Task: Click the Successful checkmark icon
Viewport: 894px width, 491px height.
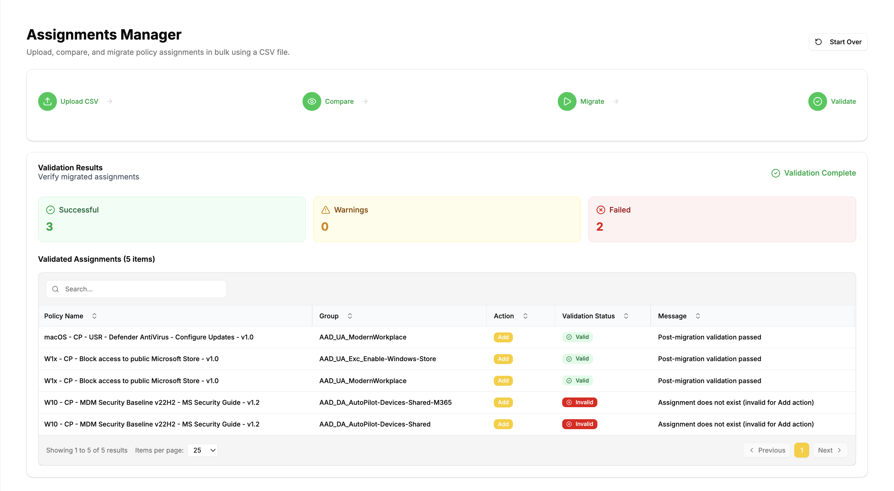Action: (50, 209)
